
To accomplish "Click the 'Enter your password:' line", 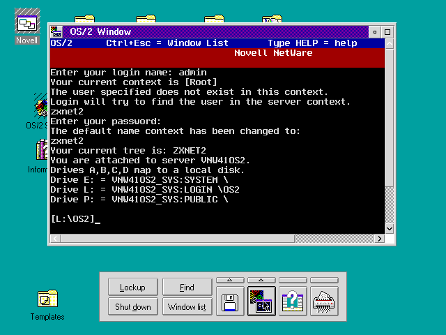I will point(105,121).
